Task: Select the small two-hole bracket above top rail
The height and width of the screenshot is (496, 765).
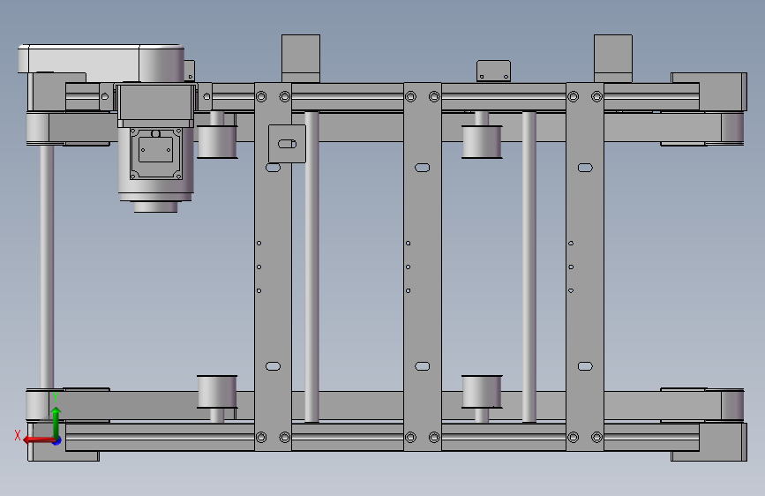Action: pos(494,71)
